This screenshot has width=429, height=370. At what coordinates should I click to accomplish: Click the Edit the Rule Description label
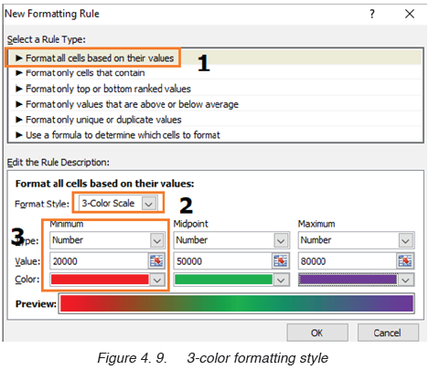pos(59,163)
